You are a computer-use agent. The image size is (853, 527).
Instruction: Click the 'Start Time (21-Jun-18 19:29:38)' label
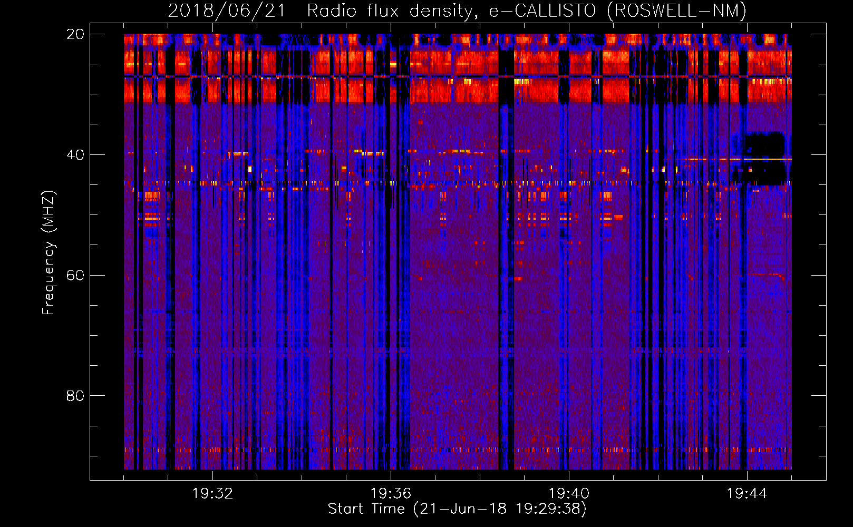(x=457, y=509)
